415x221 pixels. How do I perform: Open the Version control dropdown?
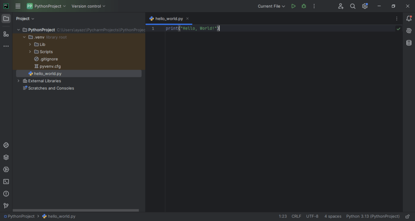[x=88, y=6]
